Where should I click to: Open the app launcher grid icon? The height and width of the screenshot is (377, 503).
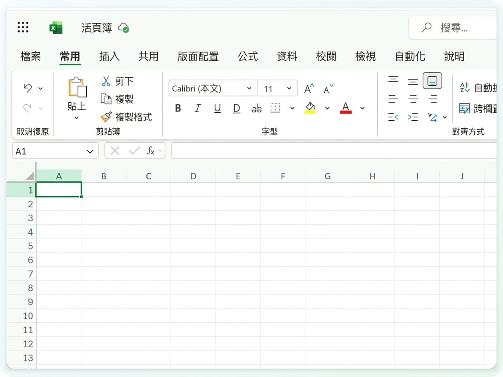pos(23,27)
